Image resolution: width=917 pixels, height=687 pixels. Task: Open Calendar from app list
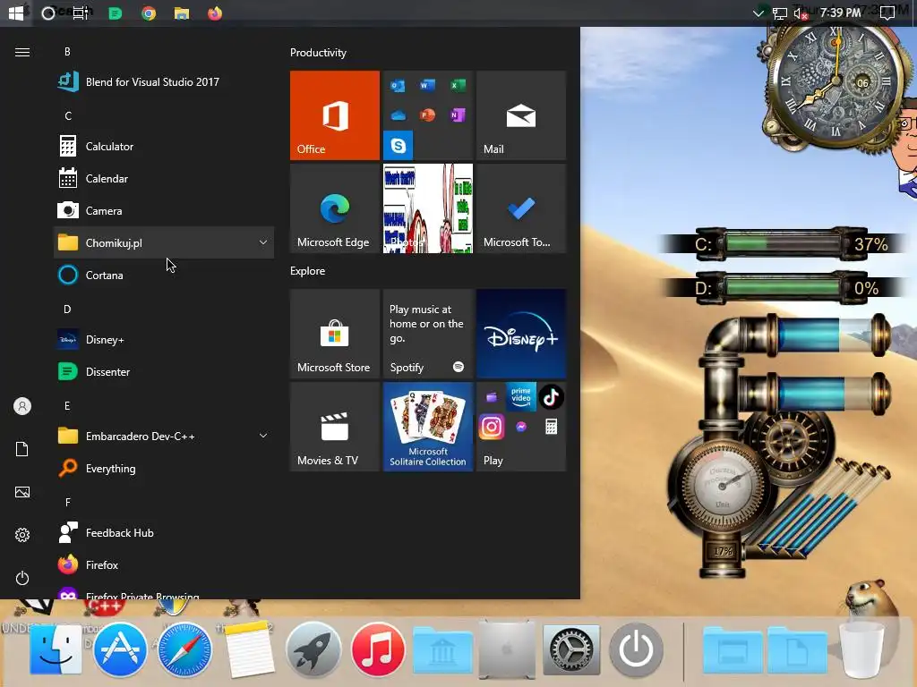164,178
